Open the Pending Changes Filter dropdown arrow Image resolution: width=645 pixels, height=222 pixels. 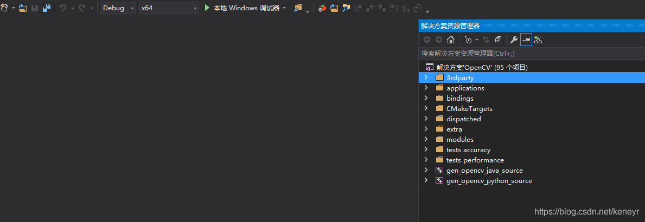click(477, 40)
